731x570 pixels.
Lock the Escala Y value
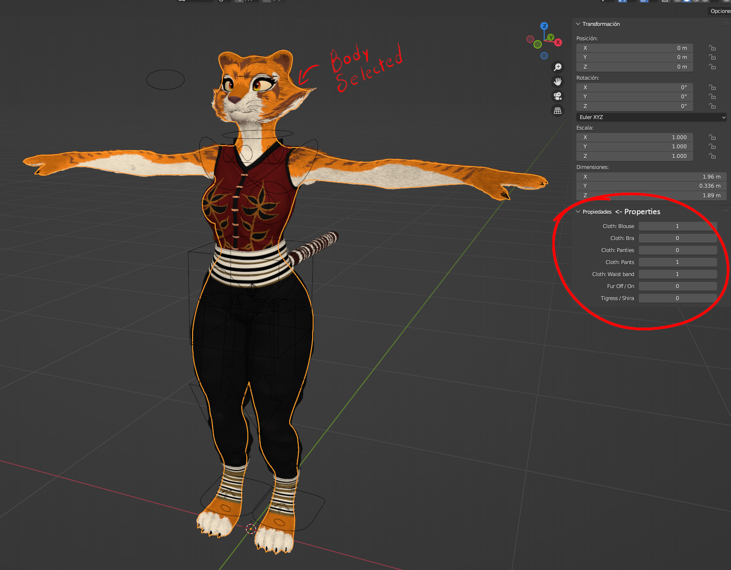(712, 146)
